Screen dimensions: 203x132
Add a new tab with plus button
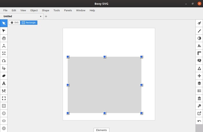[46, 17]
